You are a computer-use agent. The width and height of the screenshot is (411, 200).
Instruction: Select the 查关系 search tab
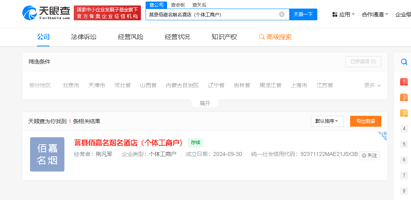199,5
